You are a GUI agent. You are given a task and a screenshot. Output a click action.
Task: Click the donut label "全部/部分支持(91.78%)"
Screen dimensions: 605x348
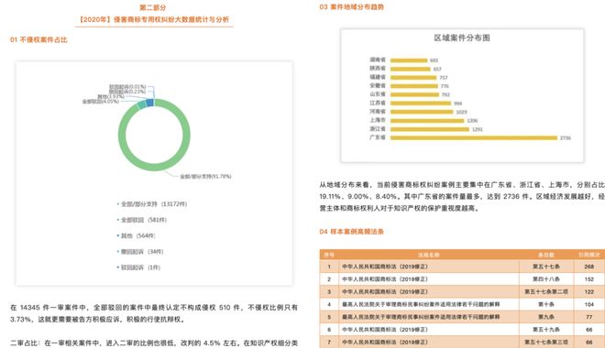tap(205, 177)
